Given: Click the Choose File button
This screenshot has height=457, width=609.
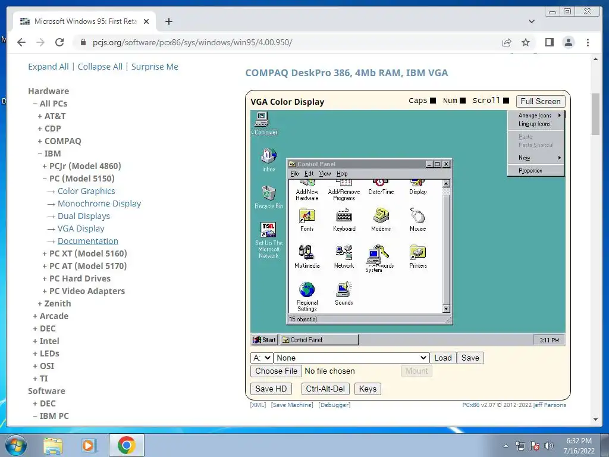Looking at the screenshot, I should point(276,371).
